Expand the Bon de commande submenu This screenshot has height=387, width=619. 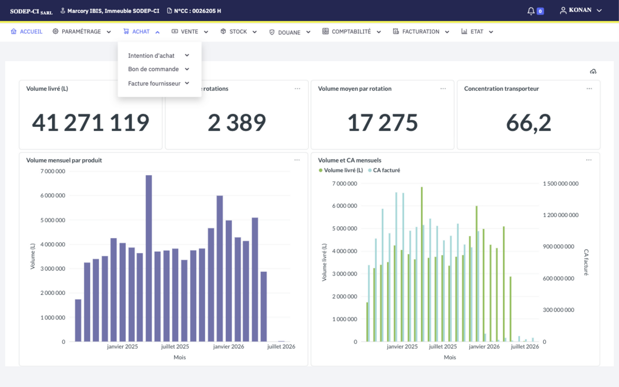159,69
